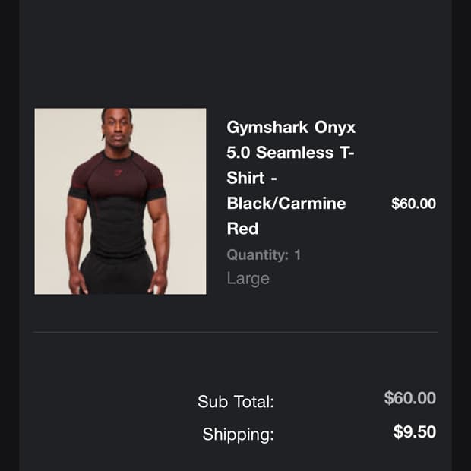471x471 pixels.
Task: Click the Black/Carmine color name text
Action: pyautogui.click(x=286, y=204)
